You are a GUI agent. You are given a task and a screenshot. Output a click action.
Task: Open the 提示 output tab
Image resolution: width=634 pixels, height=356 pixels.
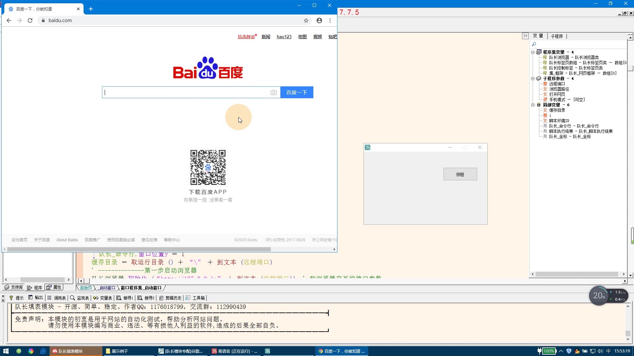coord(16,298)
